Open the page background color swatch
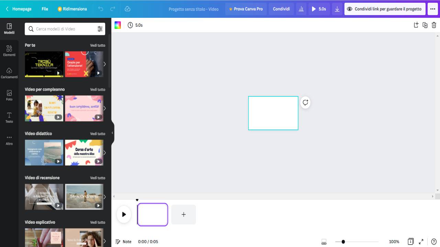Screen dimensions: 440x247 click(118, 25)
